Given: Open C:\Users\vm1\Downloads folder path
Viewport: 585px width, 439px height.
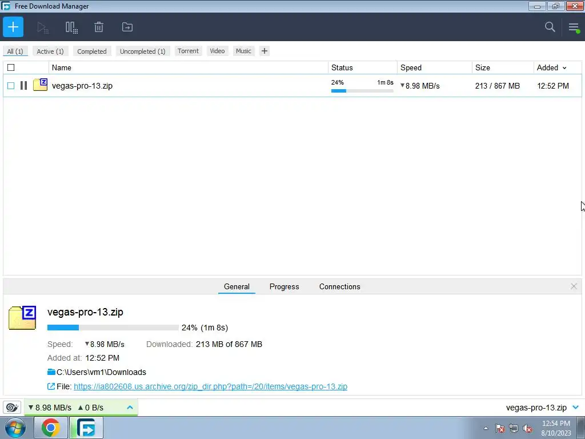Looking at the screenshot, I should (x=101, y=372).
